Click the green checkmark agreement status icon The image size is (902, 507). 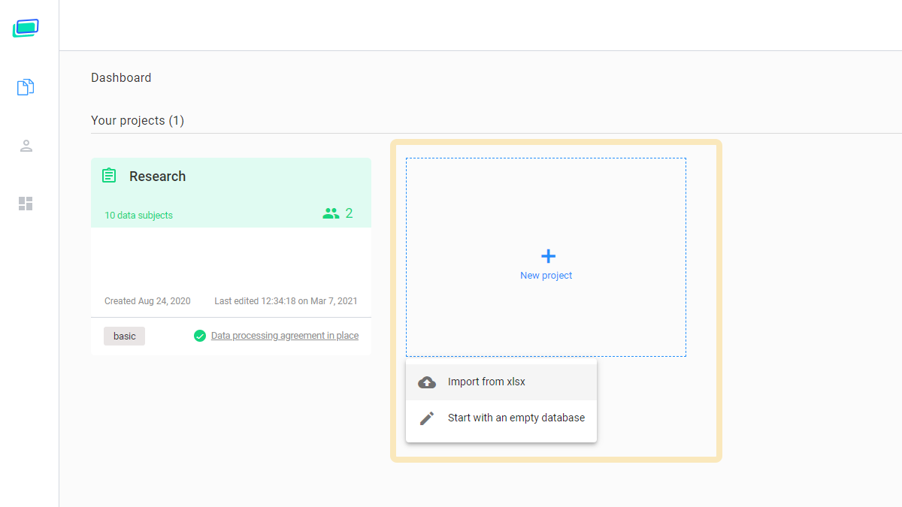pyautogui.click(x=199, y=336)
